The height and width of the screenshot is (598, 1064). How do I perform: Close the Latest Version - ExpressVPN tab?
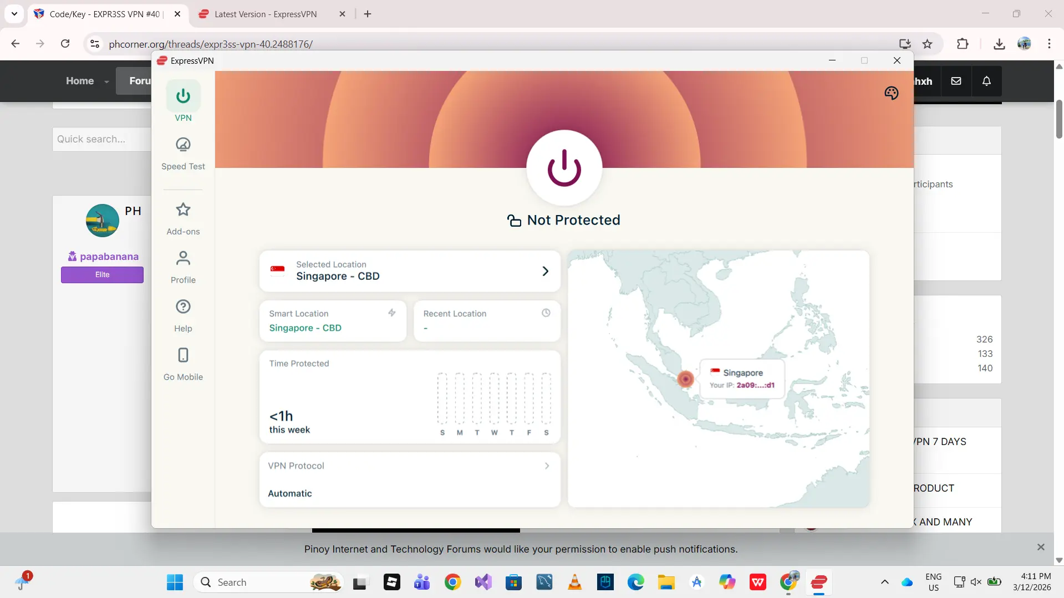point(342,14)
